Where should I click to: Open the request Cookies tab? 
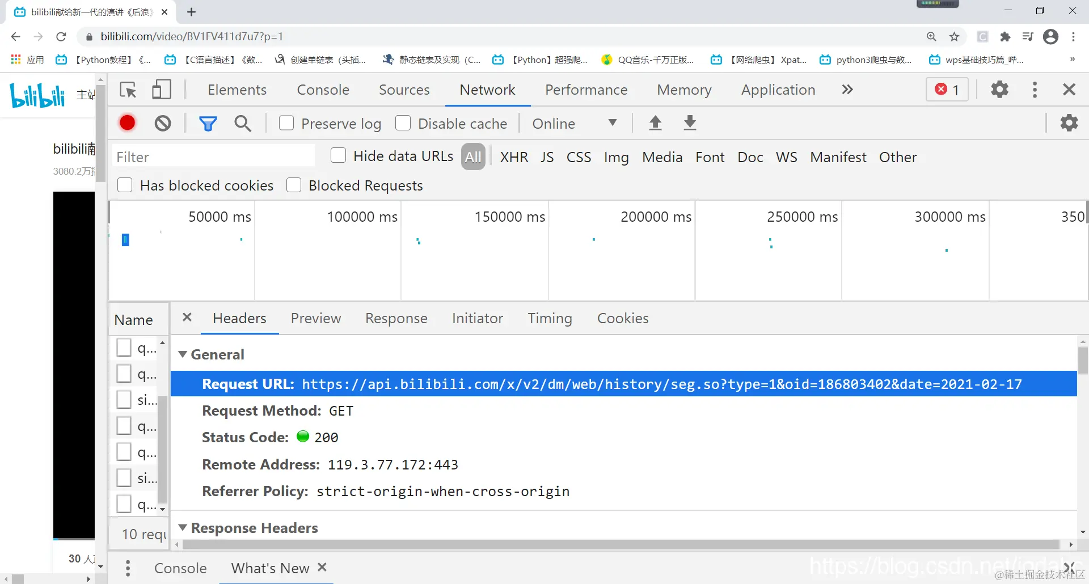click(x=623, y=318)
